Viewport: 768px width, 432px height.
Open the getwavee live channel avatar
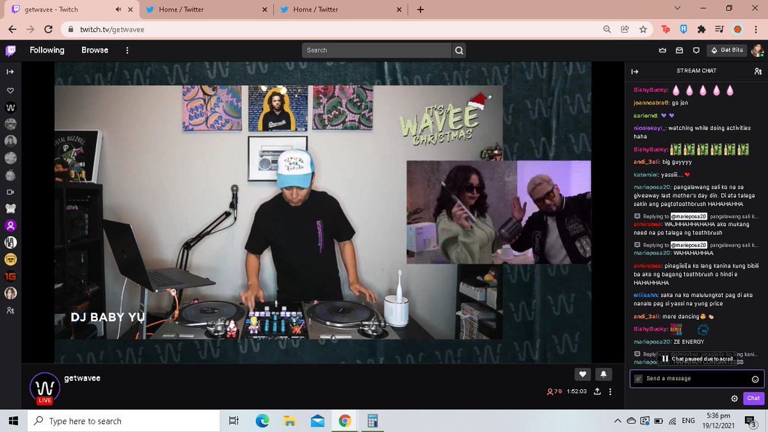pyautogui.click(x=44, y=388)
